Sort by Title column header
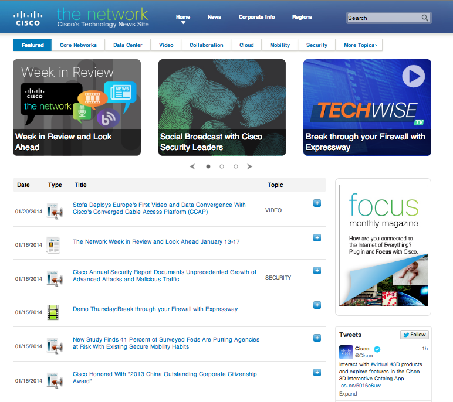Viewport: 453px width, 402px height. click(x=80, y=185)
